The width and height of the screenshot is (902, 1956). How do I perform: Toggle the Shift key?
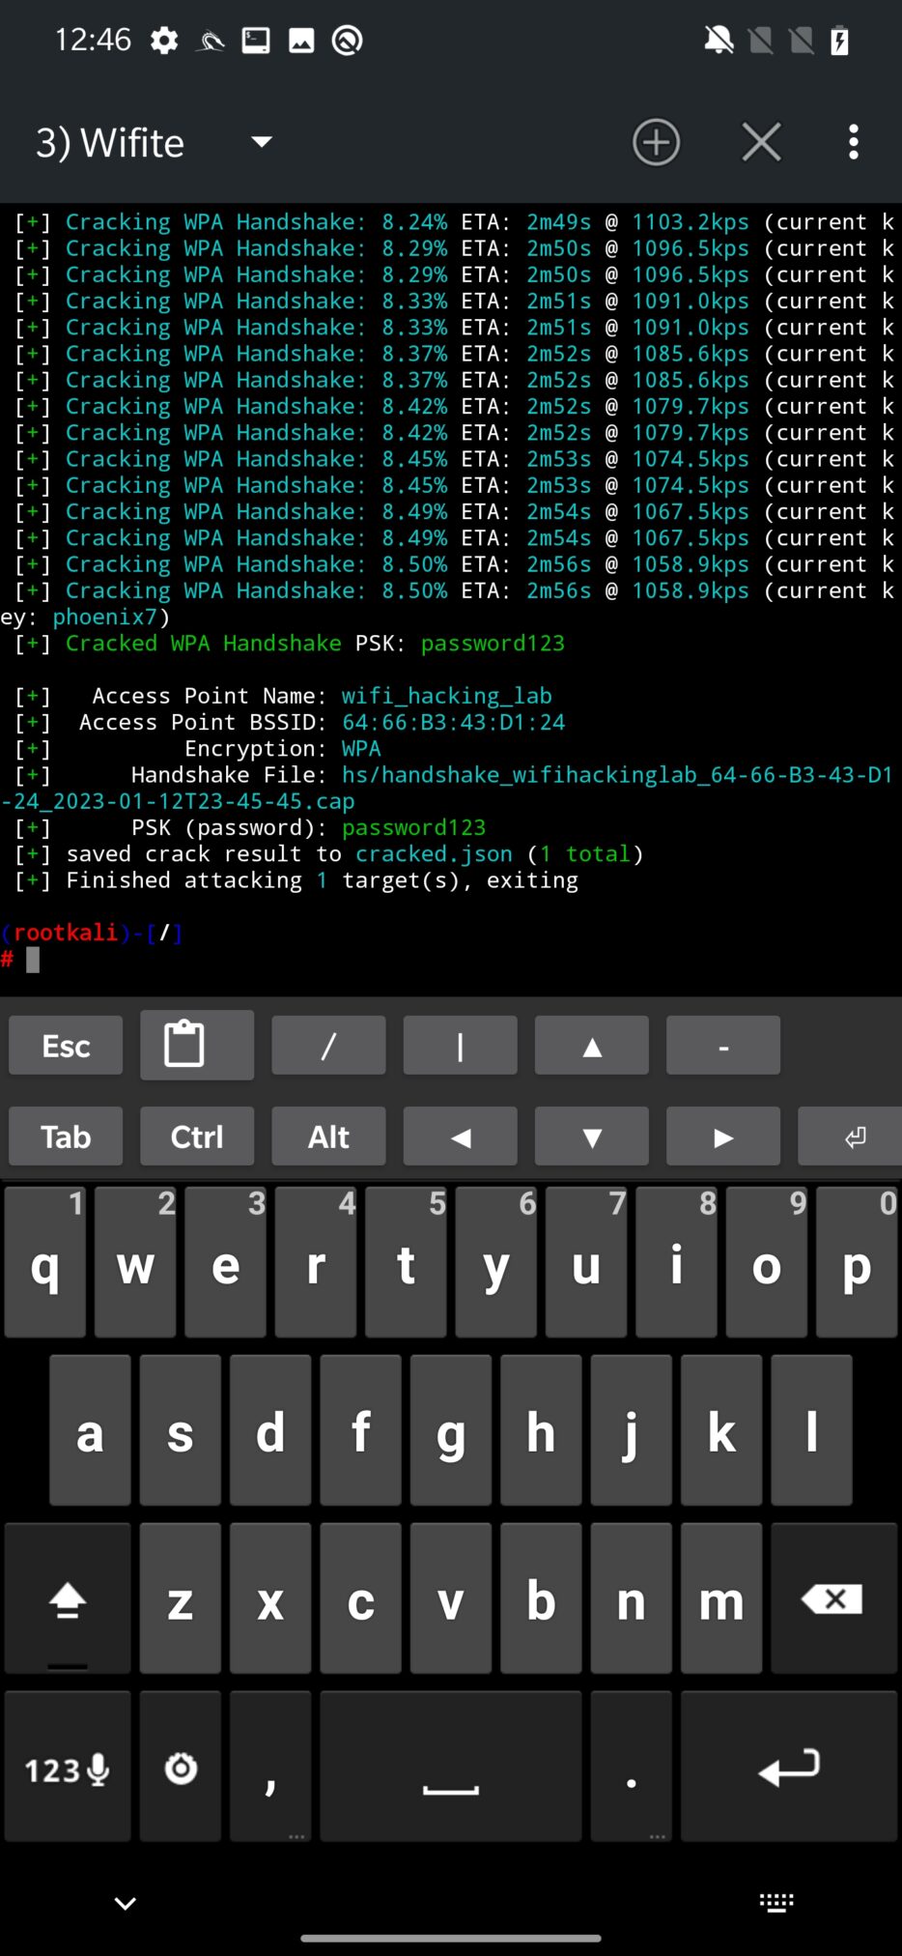(x=68, y=1598)
